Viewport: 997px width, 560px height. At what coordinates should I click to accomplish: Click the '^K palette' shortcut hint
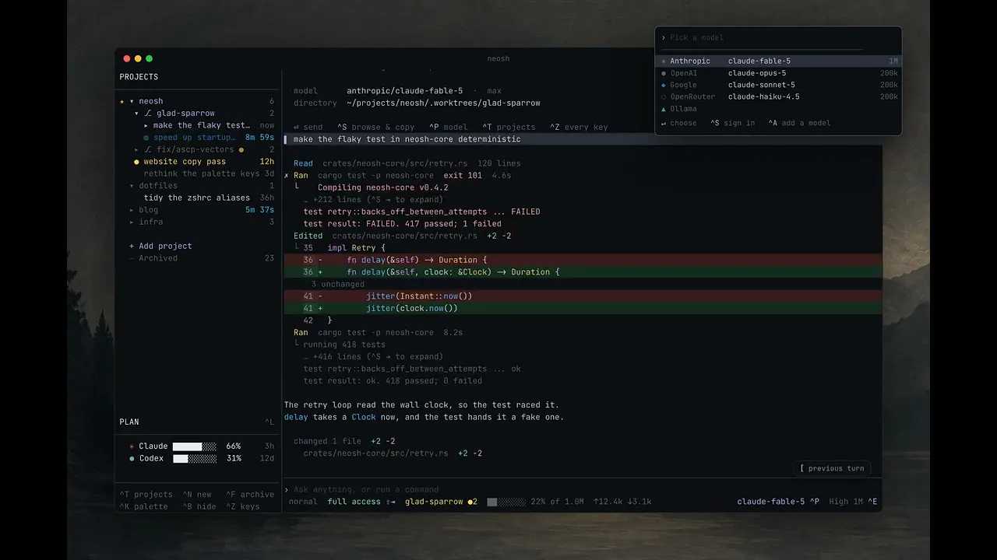[143, 506]
